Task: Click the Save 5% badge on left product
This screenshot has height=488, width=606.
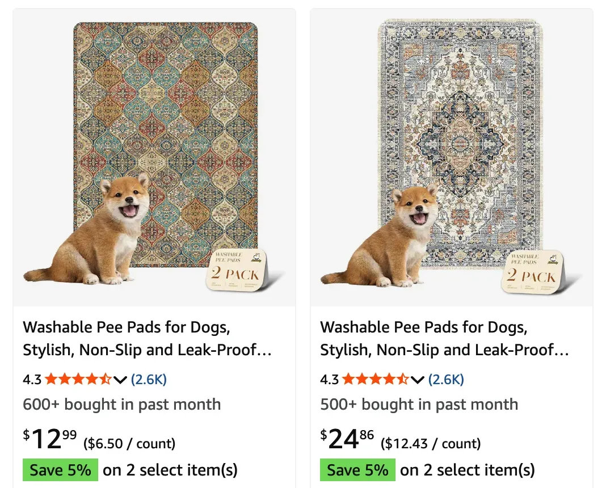Action: [x=60, y=470]
